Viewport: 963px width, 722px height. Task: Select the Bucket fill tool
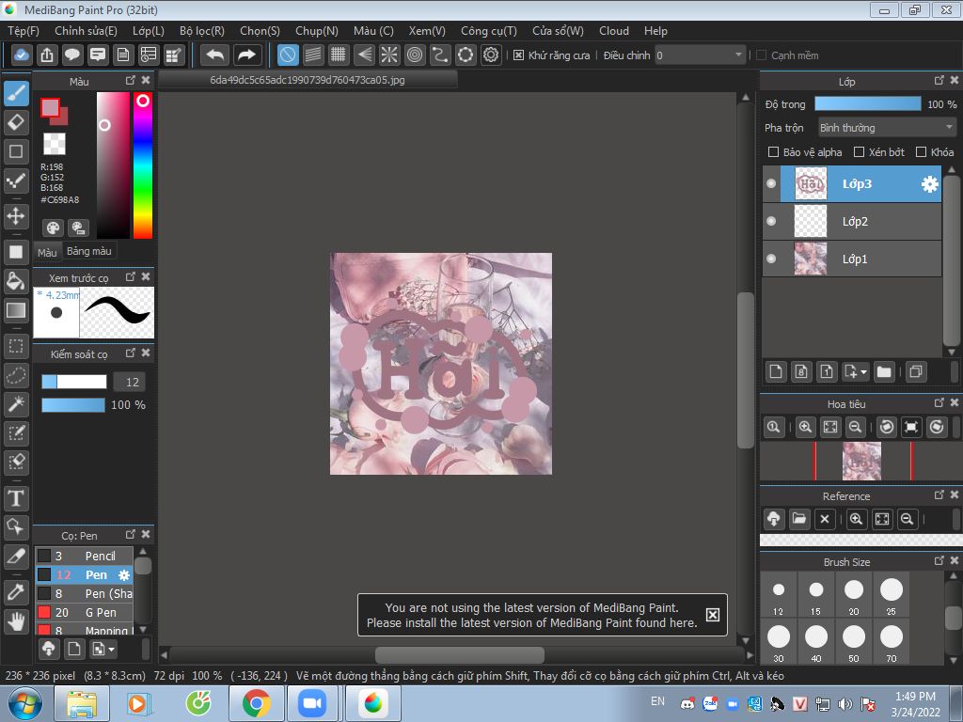point(17,281)
